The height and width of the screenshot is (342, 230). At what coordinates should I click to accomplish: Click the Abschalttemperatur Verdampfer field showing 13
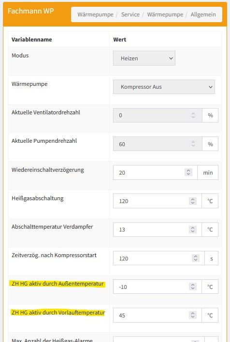coord(157,230)
